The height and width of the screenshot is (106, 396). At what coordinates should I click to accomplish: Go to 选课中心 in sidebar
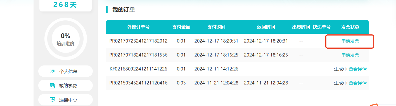pos(65,100)
